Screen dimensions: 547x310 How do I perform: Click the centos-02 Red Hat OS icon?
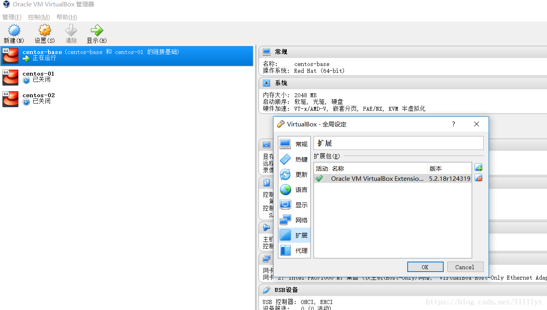click(x=10, y=99)
